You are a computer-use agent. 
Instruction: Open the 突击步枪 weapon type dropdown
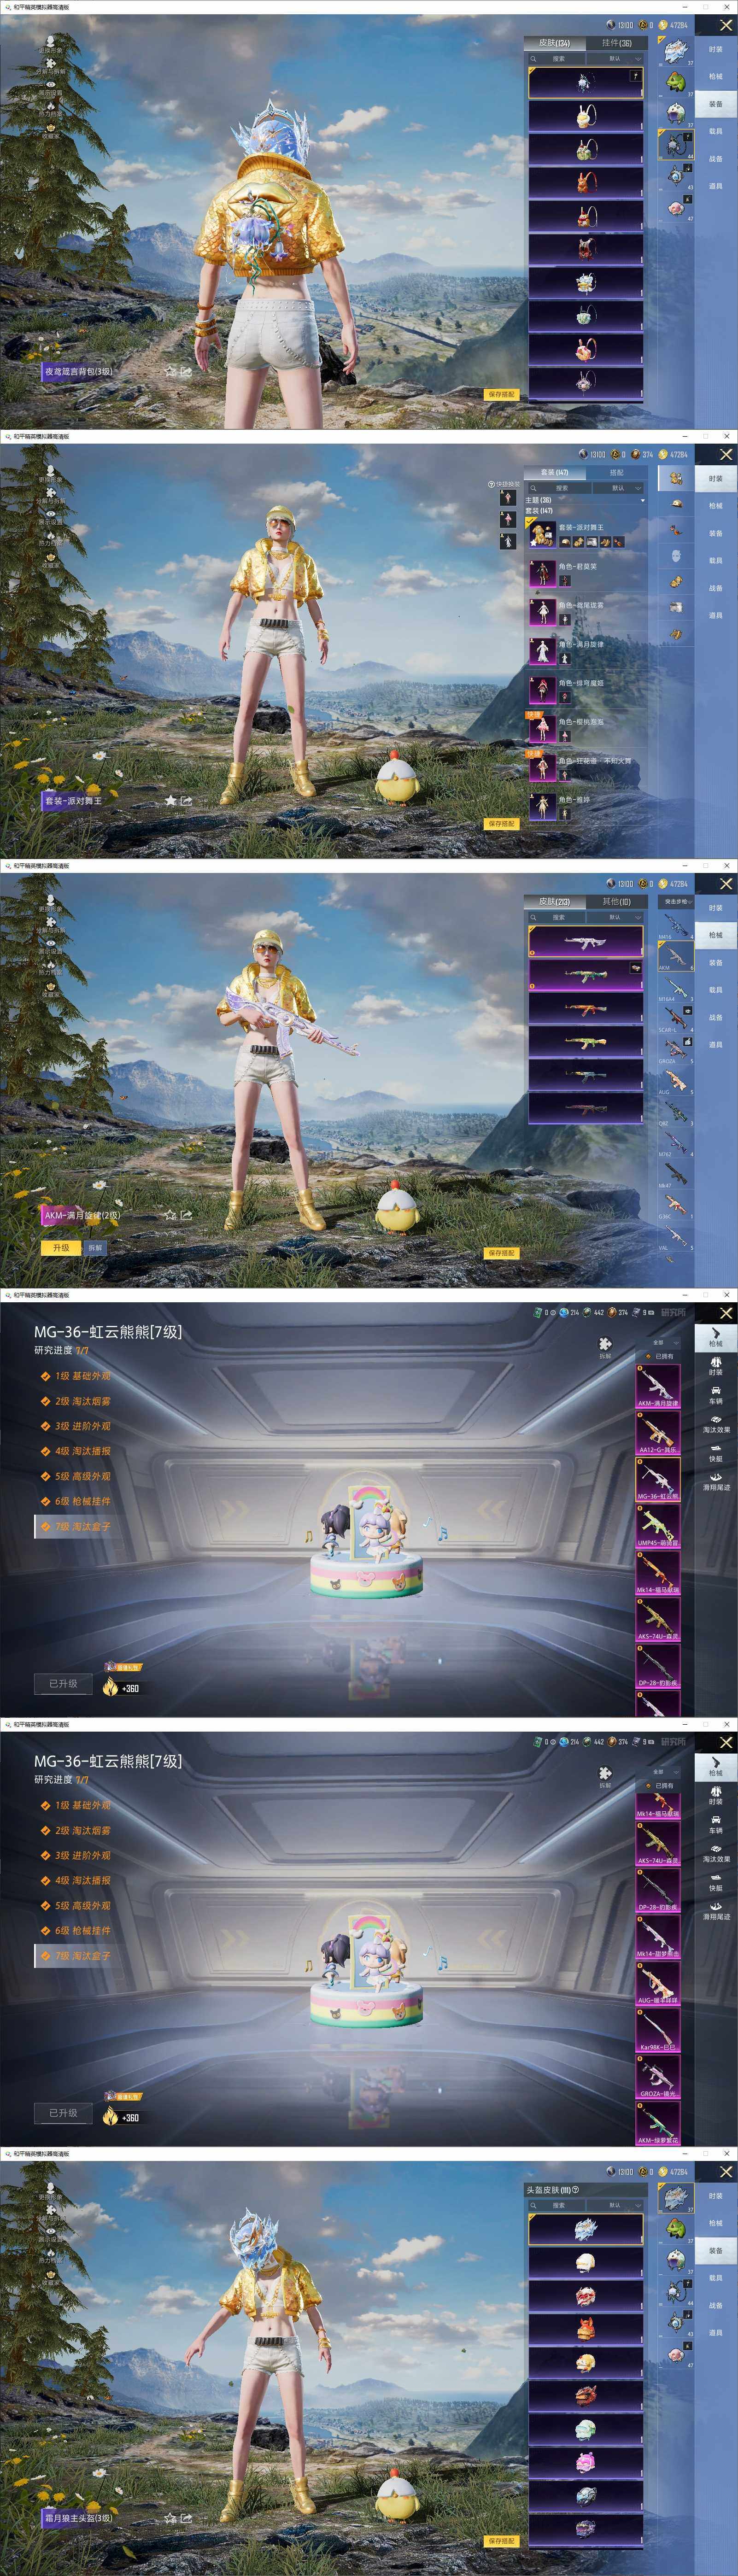676,901
